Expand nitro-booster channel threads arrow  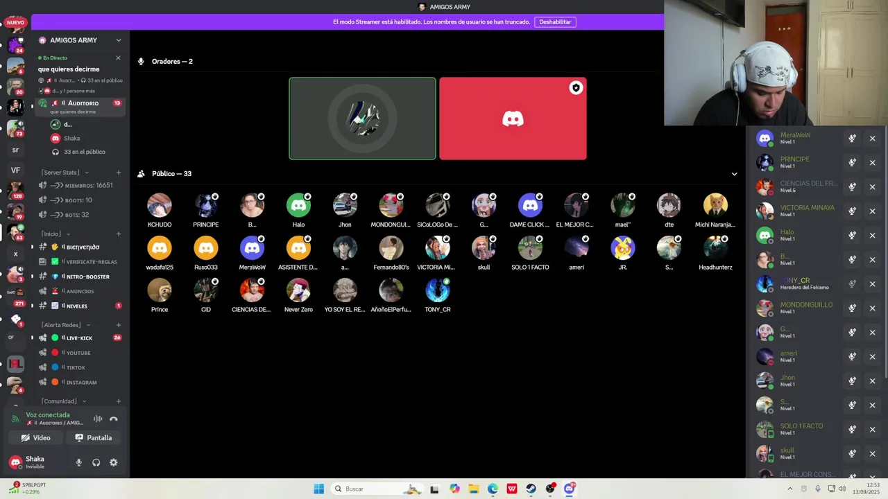(32, 277)
